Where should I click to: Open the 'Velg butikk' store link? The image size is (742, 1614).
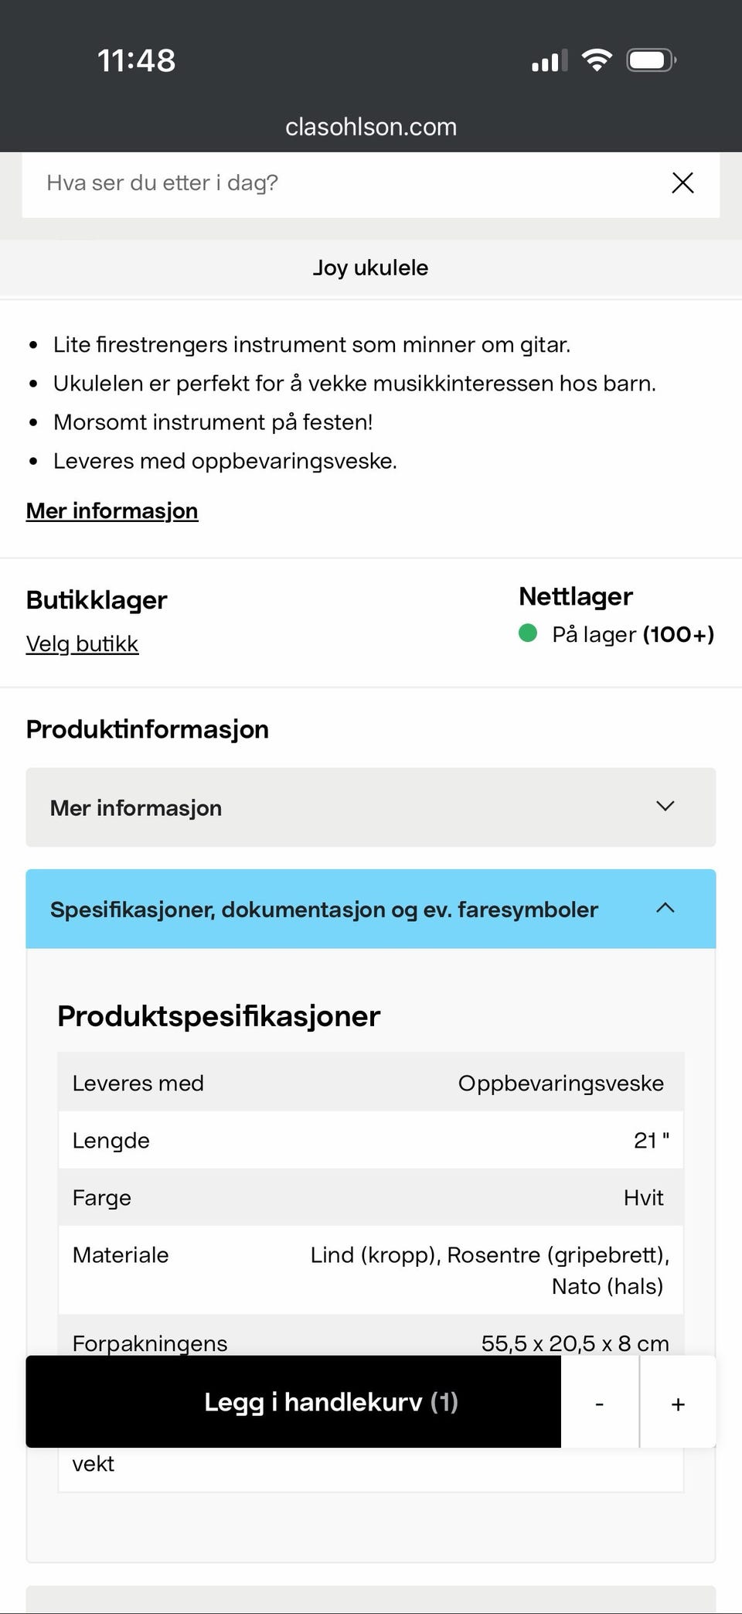[x=82, y=643]
